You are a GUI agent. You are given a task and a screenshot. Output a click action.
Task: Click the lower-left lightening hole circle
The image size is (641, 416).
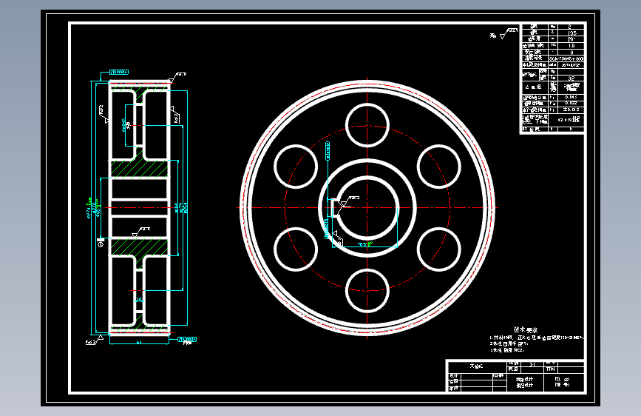[296, 249]
